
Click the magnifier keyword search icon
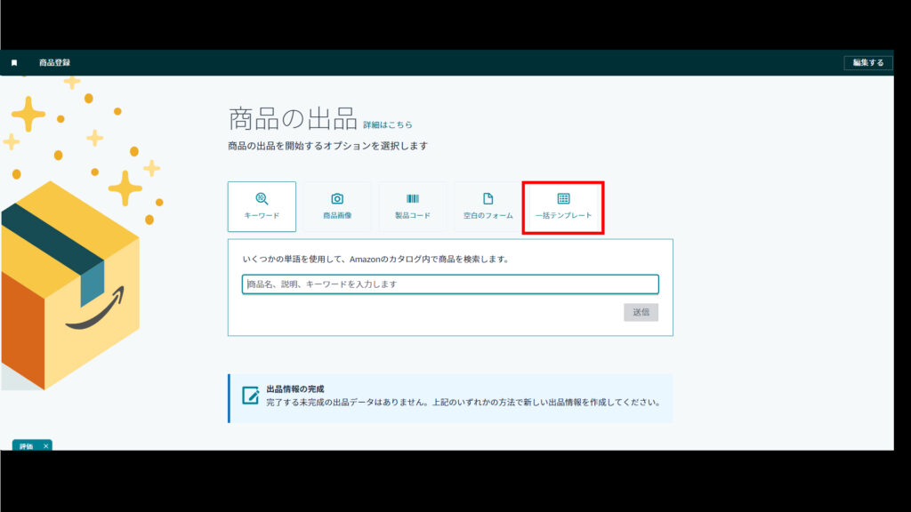[x=262, y=199]
